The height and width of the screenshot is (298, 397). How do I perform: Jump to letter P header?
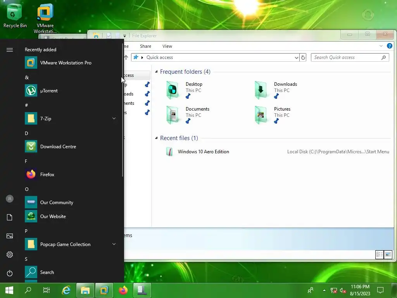(x=26, y=231)
